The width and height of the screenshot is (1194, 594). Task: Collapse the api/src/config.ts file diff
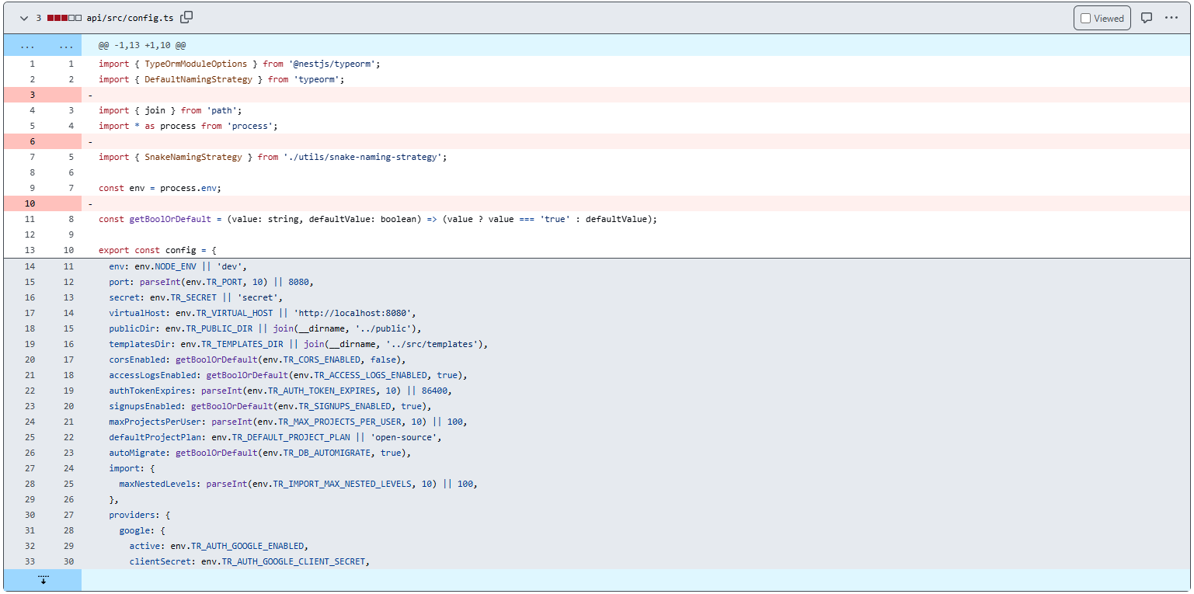24,18
